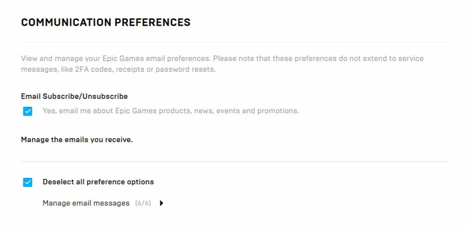Click "service" ending the first description line
Screen dimensions: 467x228
[x=410, y=58]
